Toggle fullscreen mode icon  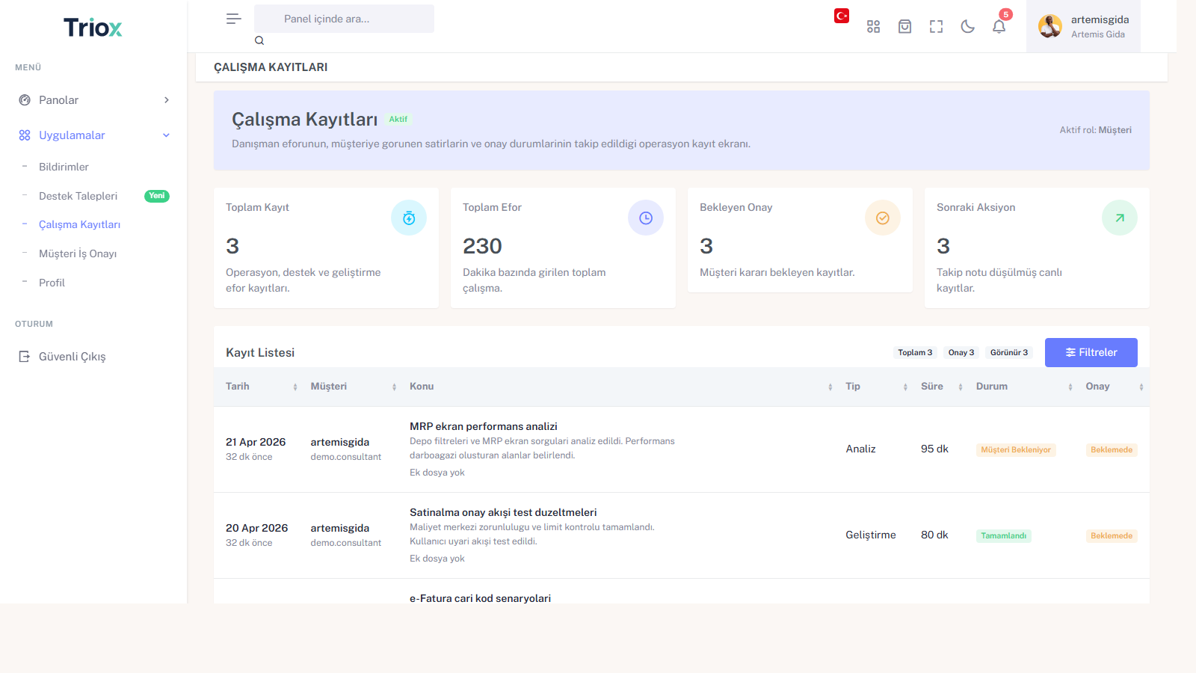click(936, 27)
